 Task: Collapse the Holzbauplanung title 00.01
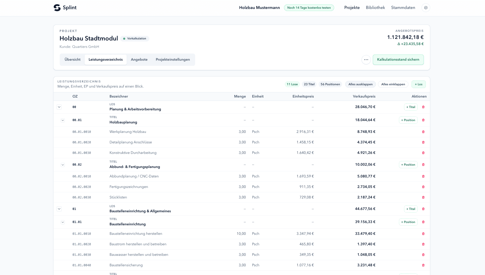coord(63,120)
